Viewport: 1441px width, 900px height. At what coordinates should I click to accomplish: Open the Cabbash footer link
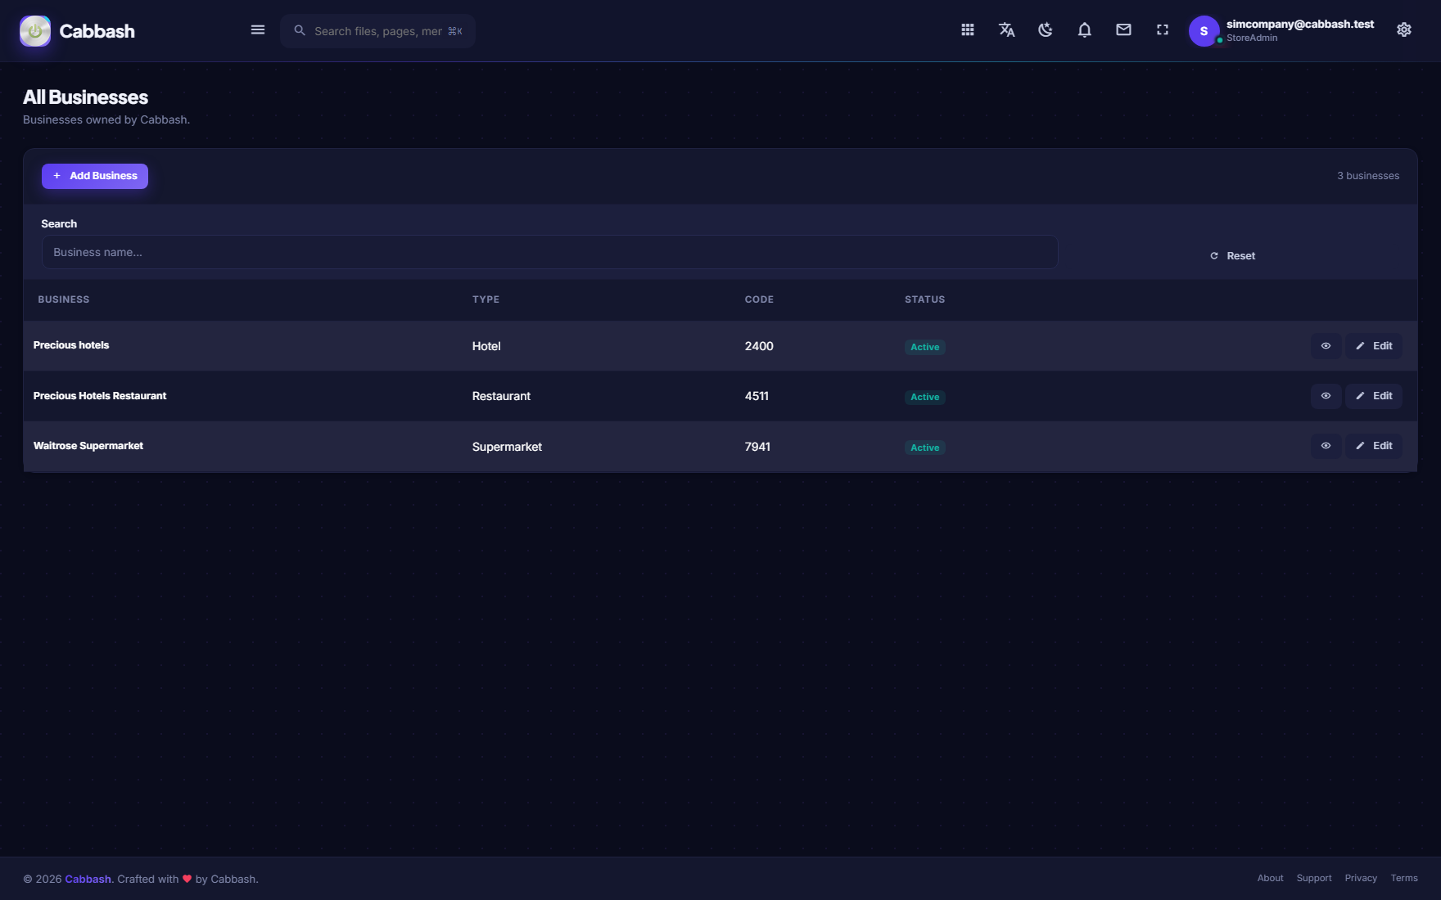coord(88,879)
